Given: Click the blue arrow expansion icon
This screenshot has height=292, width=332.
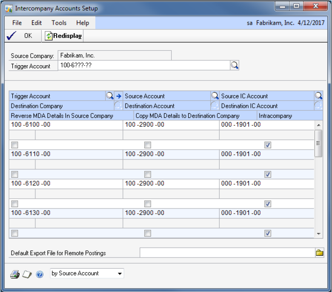Looking at the screenshot, I should pos(119,96).
